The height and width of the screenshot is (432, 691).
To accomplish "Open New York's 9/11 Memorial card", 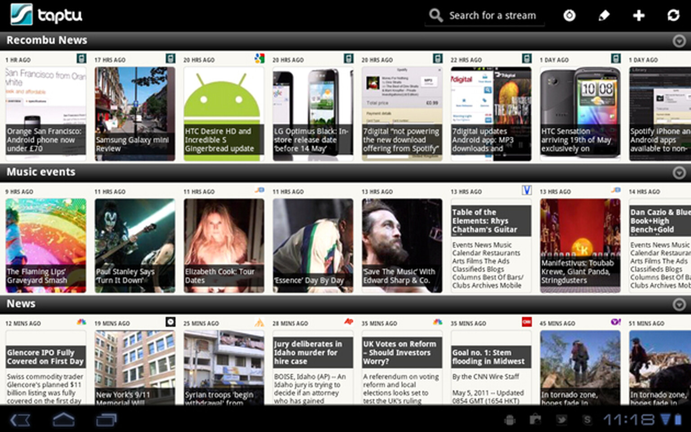I will point(135,367).
